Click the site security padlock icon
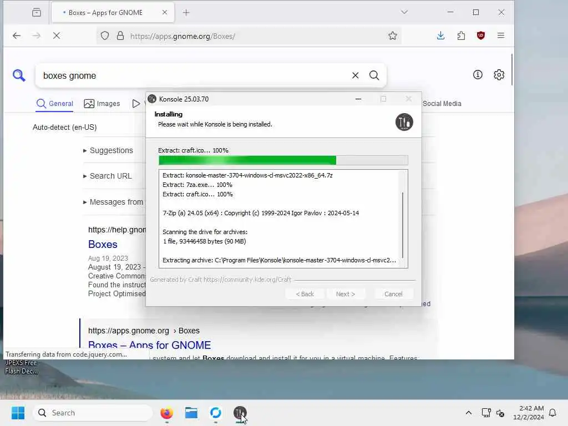Screen dimensions: 568x426 [120, 36]
